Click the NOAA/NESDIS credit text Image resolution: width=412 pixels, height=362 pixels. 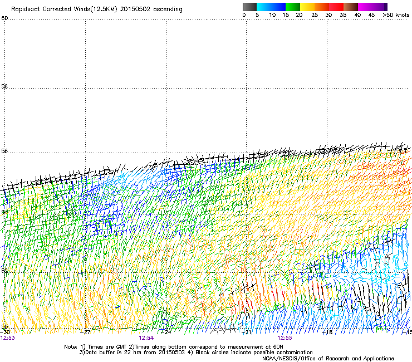point(328,358)
